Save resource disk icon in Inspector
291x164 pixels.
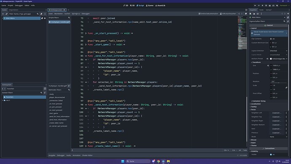pos(258,14)
